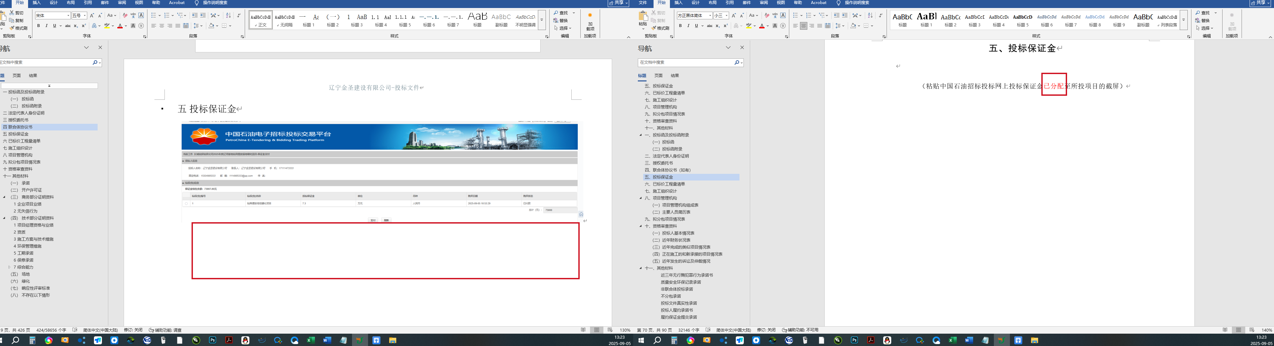The height and width of the screenshot is (346, 1274).
Task: Open font name dropdown 宋体 in left window
Action: tap(68, 16)
